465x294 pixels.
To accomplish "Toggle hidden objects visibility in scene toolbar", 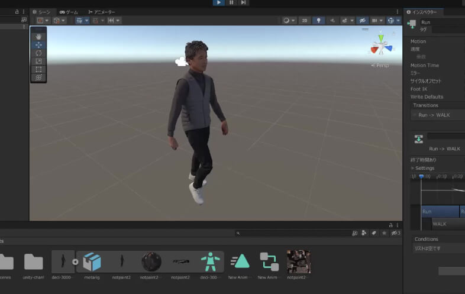I will coord(361,20).
